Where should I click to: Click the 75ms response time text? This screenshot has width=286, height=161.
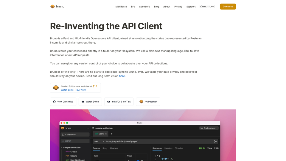tap(209, 148)
